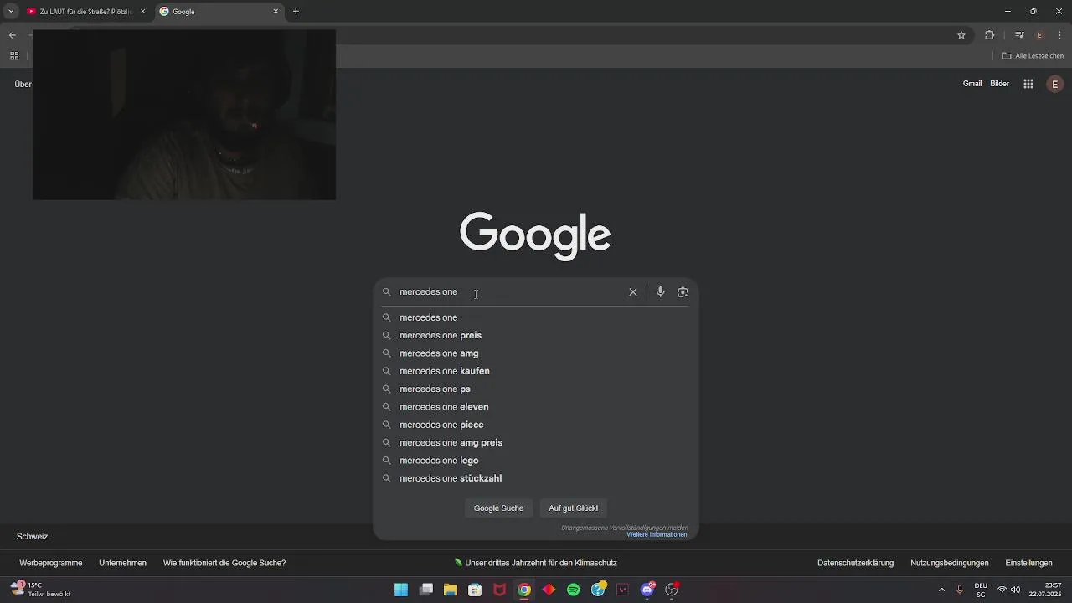The width and height of the screenshot is (1072, 603).
Task: Bookmark this page with the star icon
Action: [961, 35]
